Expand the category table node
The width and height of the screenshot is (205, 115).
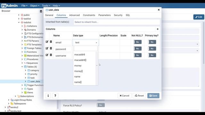(26, 70)
